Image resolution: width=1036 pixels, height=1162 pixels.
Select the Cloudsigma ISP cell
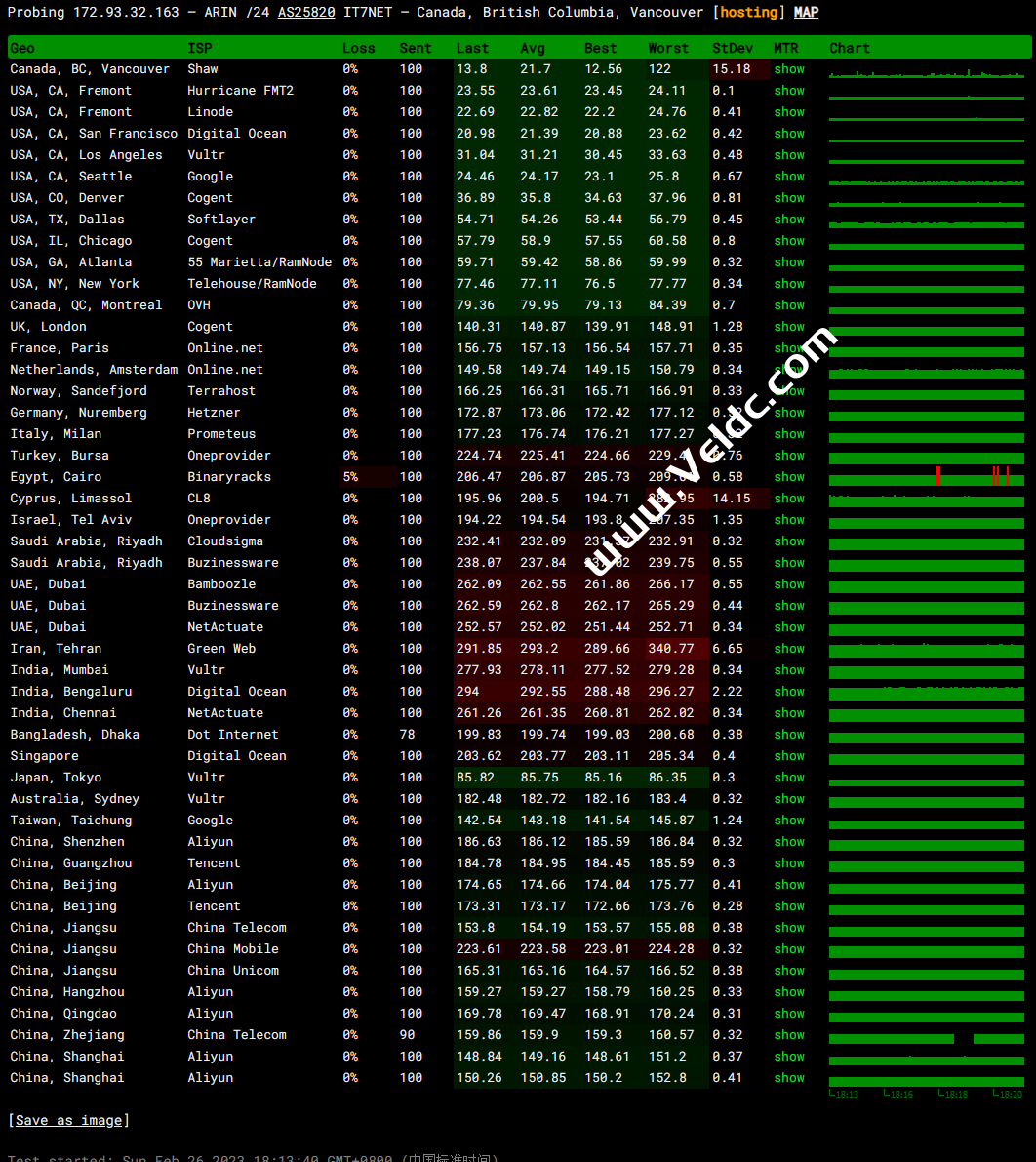(225, 541)
